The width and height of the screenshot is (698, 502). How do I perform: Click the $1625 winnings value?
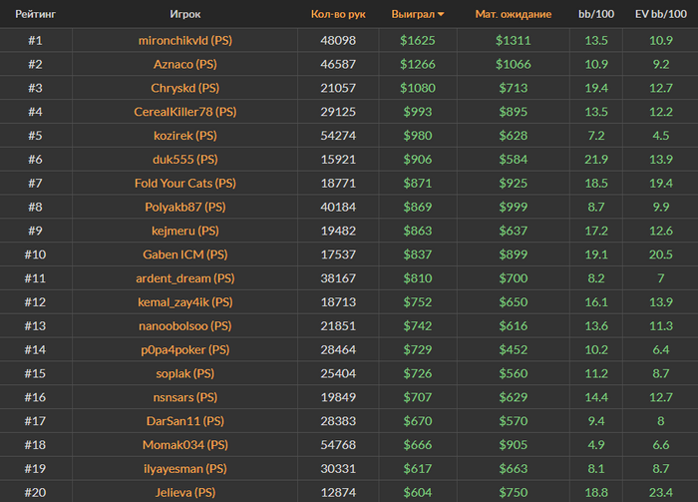pos(417,40)
